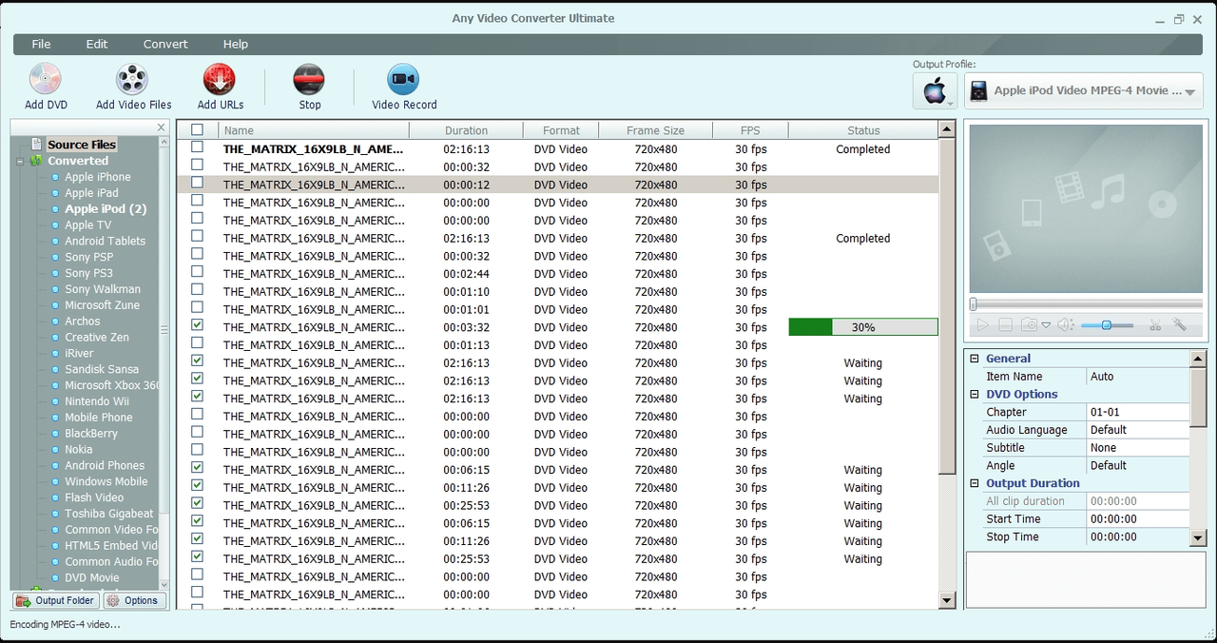Screen dimensions: 1217x643
Task: Collapse the Converted tree node
Action: tap(20, 161)
